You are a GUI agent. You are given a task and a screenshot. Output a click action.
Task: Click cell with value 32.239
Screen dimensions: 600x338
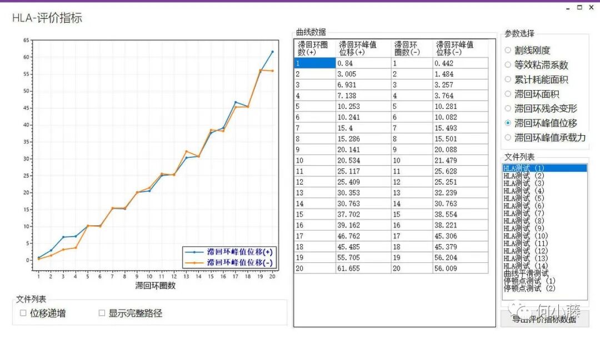click(x=461, y=192)
